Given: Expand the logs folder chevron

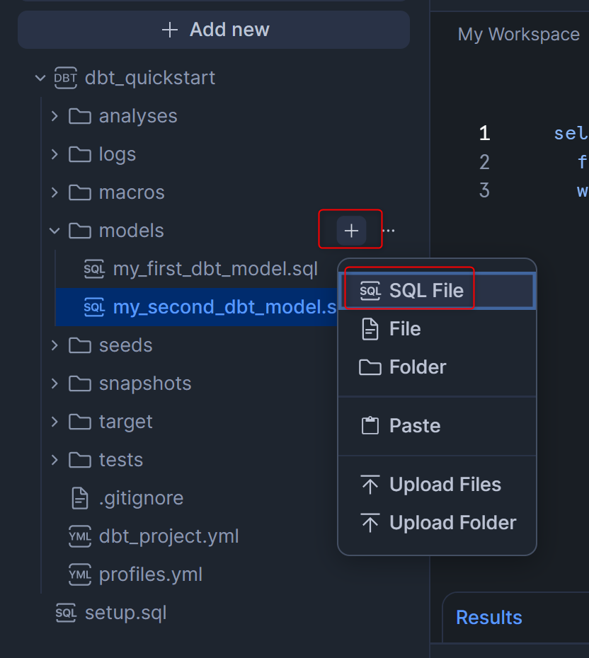Looking at the screenshot, I should [x=55, y=154].
